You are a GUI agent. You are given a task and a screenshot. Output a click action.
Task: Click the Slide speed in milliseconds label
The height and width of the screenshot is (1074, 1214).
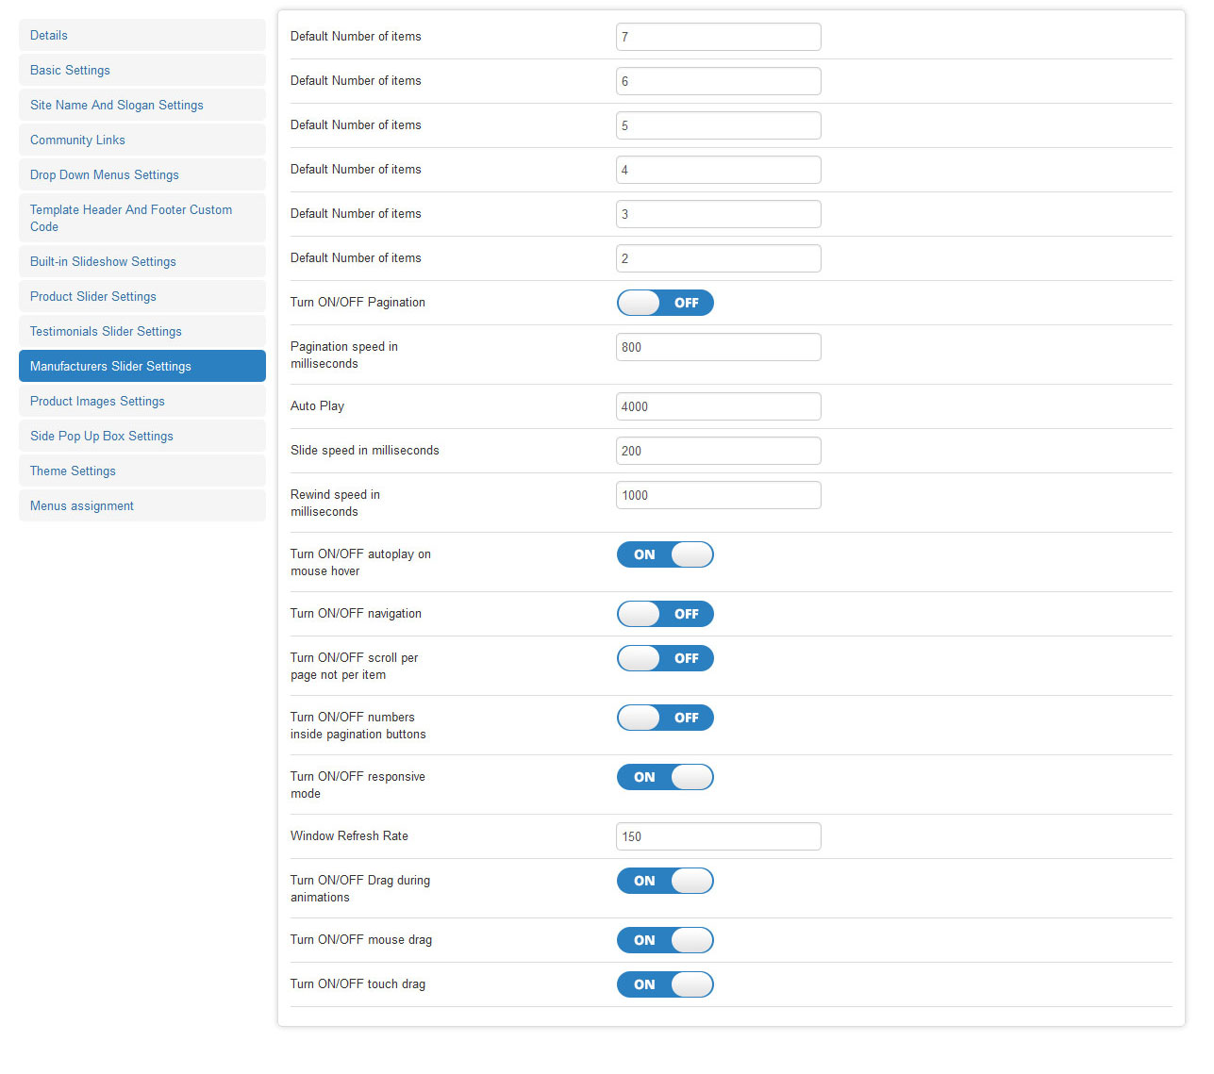[365, 450]
